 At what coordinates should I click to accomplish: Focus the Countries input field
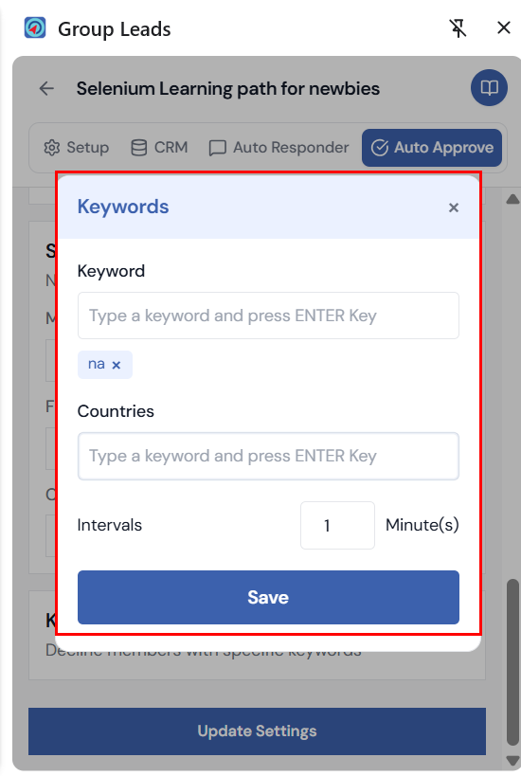click(268, 457)
